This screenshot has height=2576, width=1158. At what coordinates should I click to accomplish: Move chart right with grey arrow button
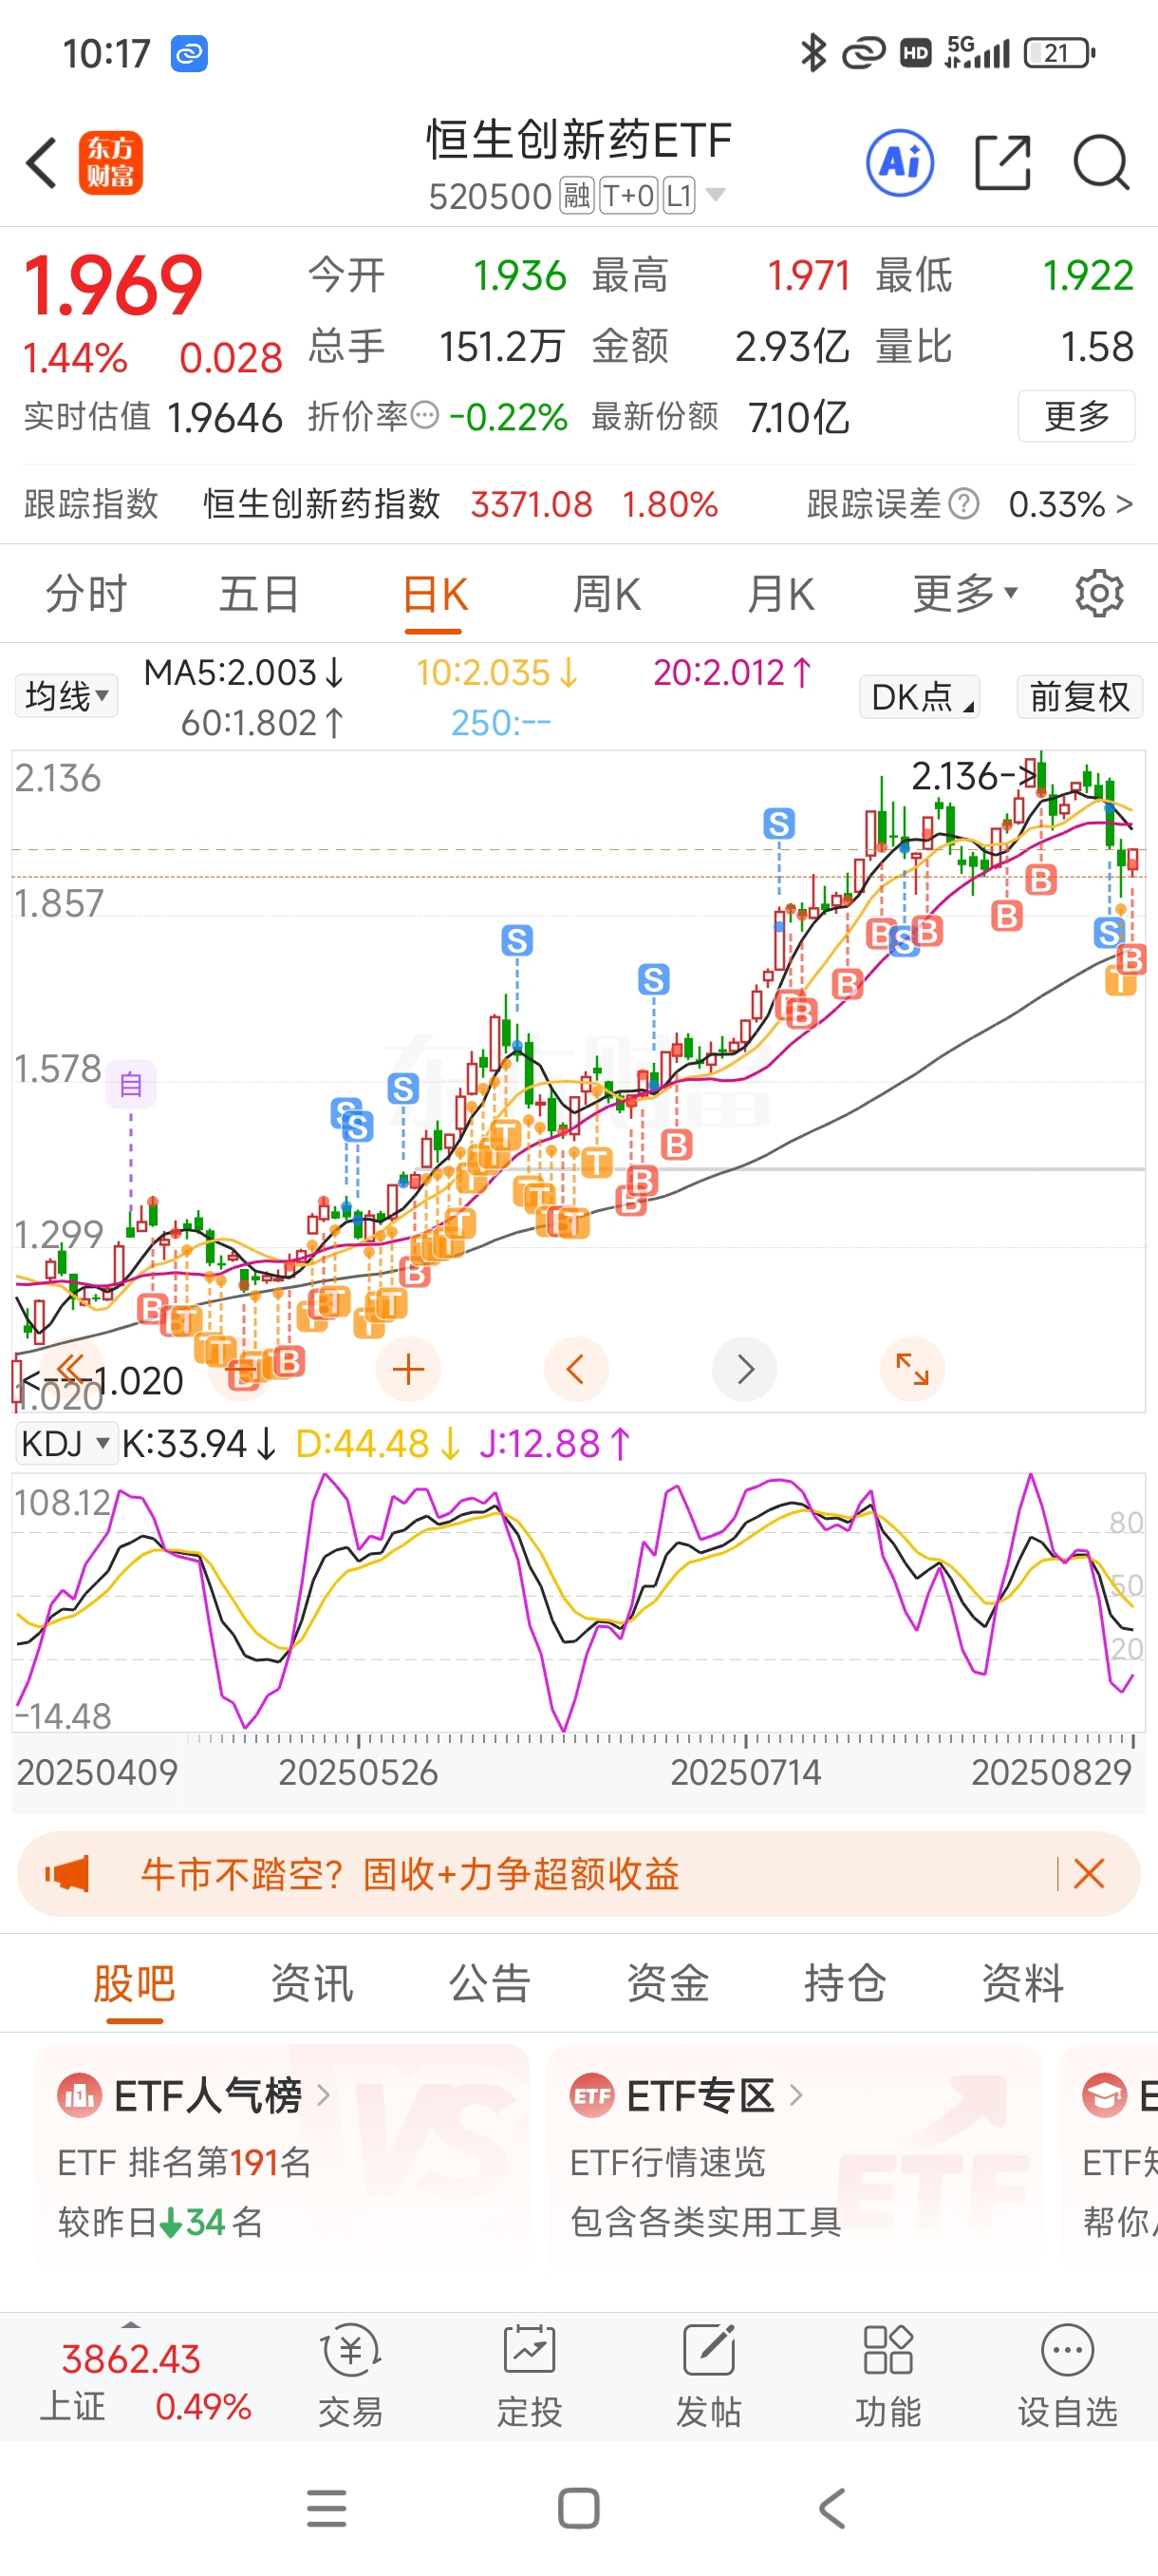[744, 1369]
